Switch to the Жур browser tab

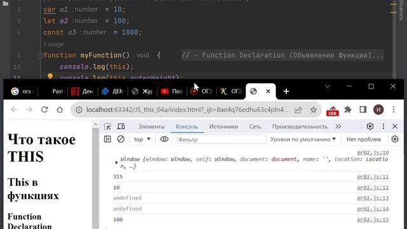pos(142,92)
